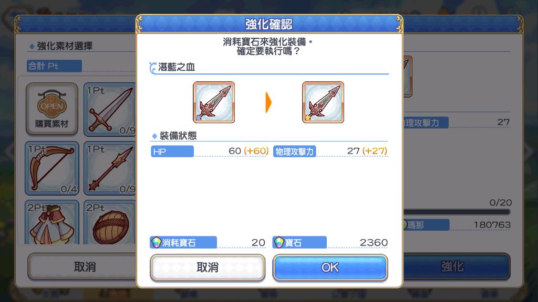The height and width of the screenshot is (302, 538).
Task: Click the 瑪那 currency amount row
Action: click(x=457, y=225)
